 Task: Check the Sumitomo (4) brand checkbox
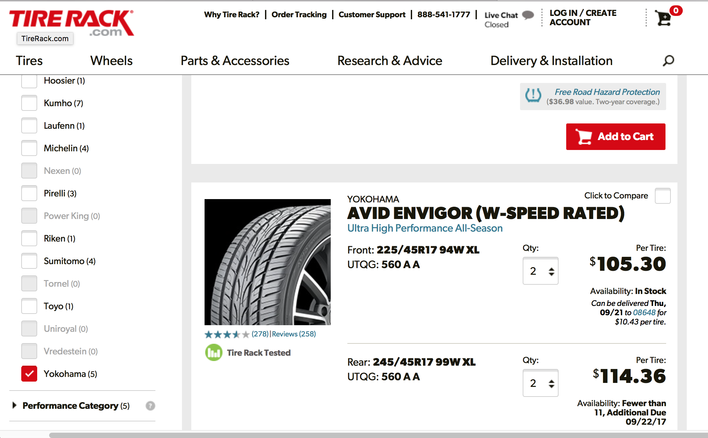coord(29,261)
